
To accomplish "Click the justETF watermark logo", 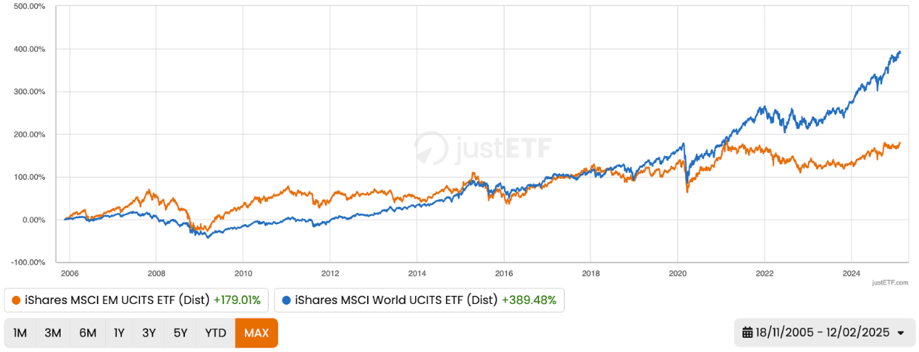I will [482, 148].
